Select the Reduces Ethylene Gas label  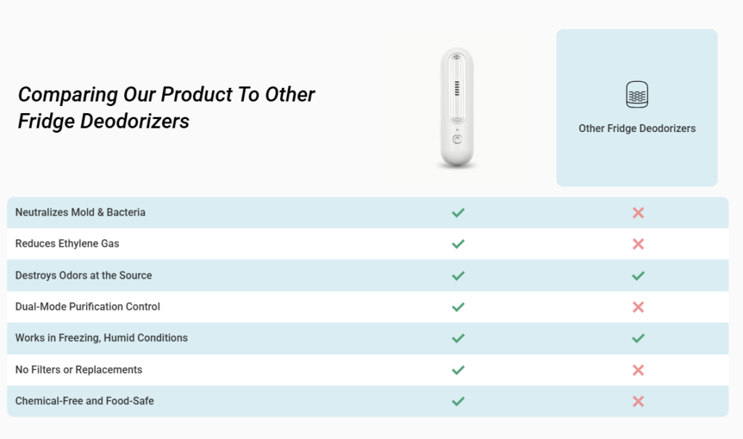(67, 244)
